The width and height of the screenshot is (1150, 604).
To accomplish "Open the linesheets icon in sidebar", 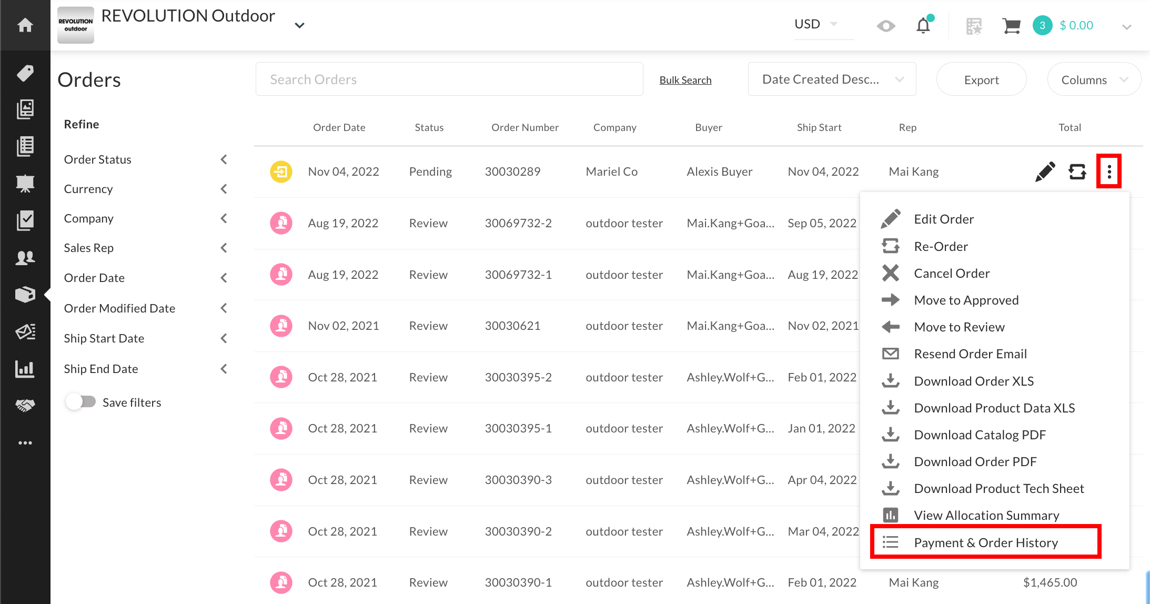I will click(x=25, y=109).
